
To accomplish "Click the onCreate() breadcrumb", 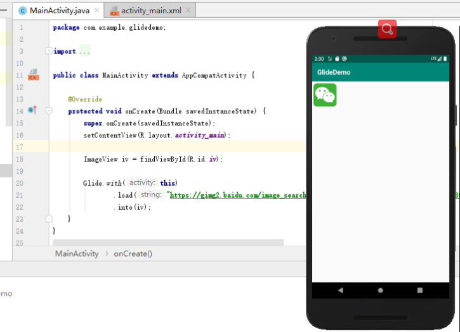I will click(133, 254).
